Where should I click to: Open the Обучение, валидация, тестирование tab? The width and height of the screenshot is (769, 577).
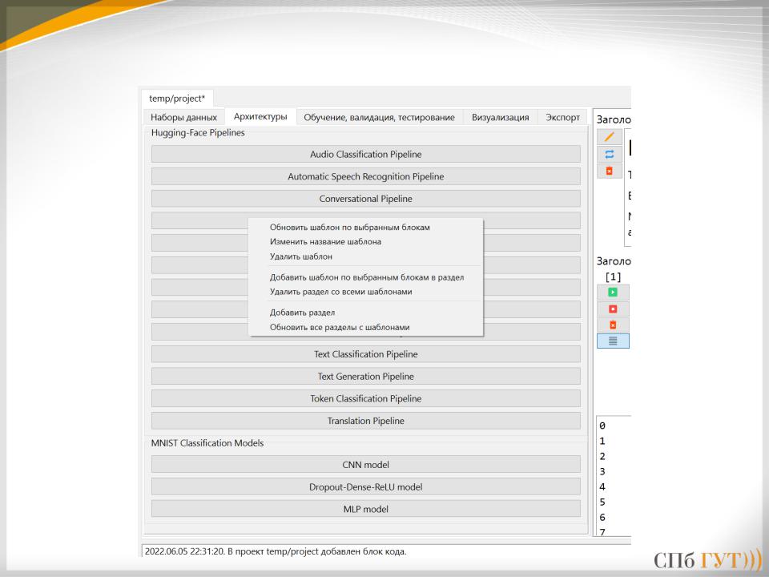click(379, 117)
